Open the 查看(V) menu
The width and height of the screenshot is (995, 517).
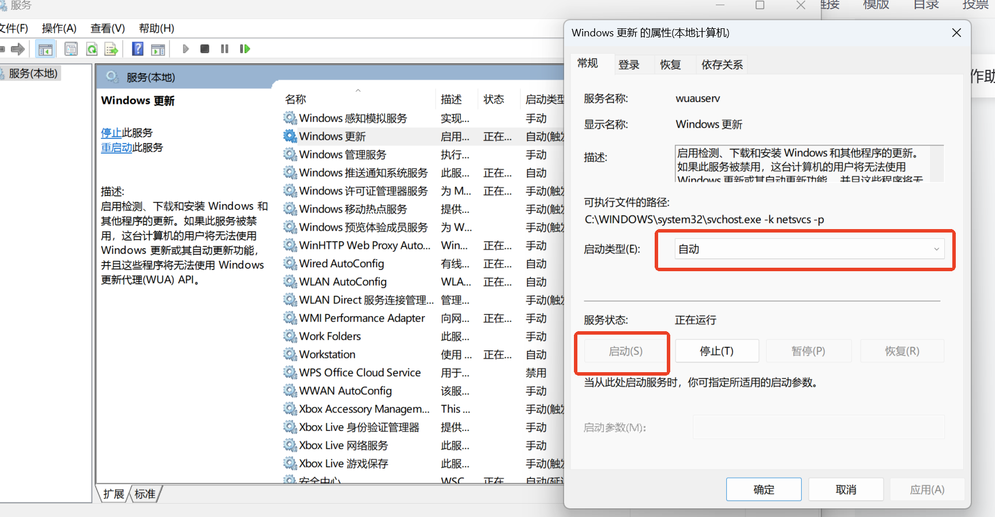107,28
